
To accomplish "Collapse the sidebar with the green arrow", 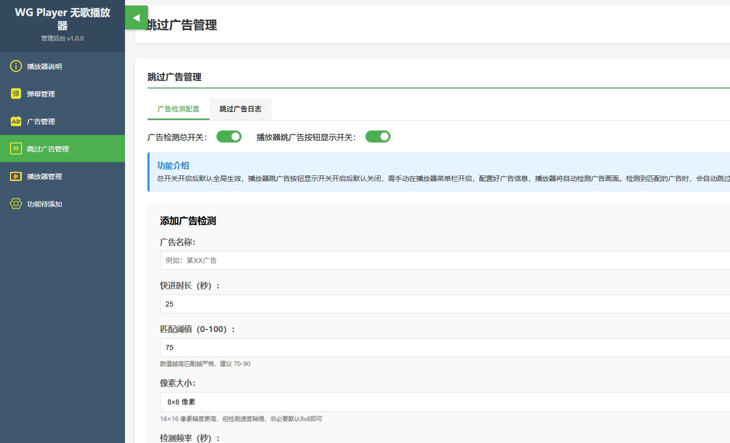I will 136,17.
